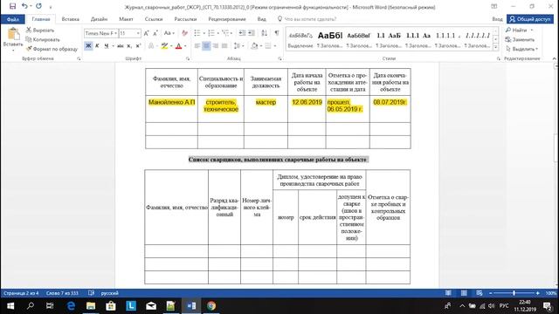
Task: Paste using the Вставить clipboard icon
Action: pyautogui.click(x=13, y=34)
